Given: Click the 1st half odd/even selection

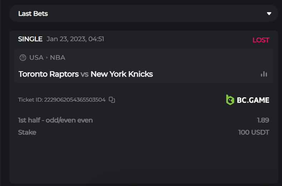Looking at the screenshot, I should click(x=55, y=120).
